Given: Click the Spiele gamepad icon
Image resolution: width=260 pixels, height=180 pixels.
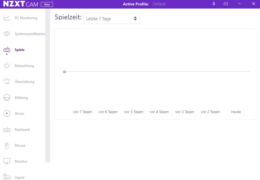Looking at the screenshot, I should coord(7,49).
